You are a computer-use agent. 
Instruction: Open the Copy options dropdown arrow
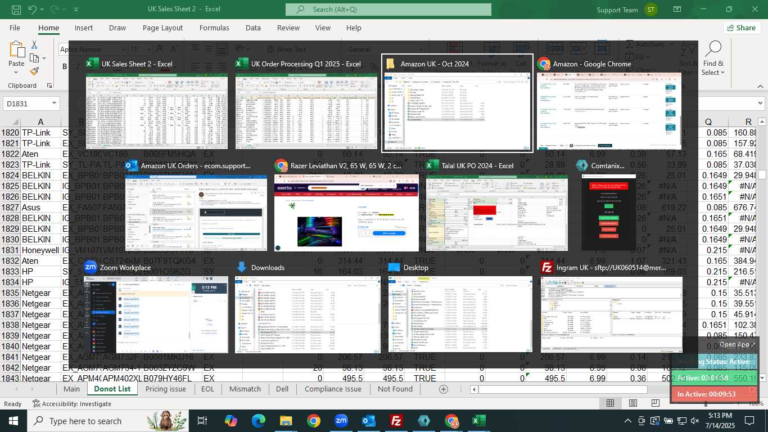tap(44, 58)
